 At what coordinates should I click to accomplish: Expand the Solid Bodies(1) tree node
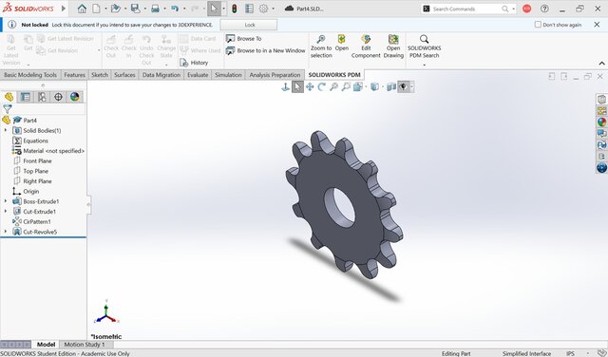coord(6,130)
